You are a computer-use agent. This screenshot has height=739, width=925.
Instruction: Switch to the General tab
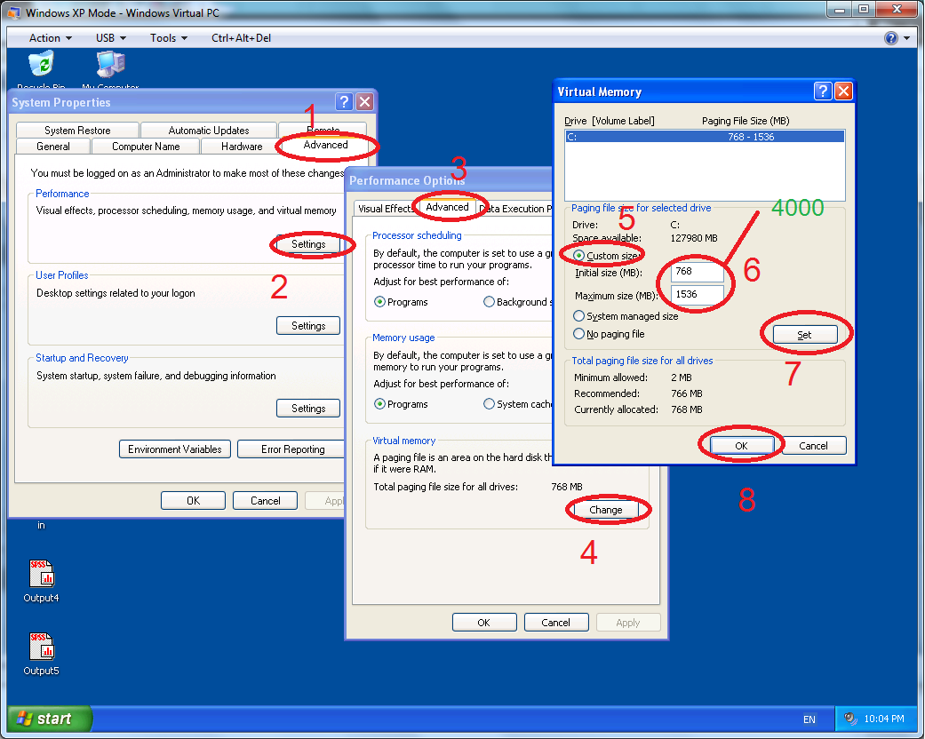coord(53,147)
